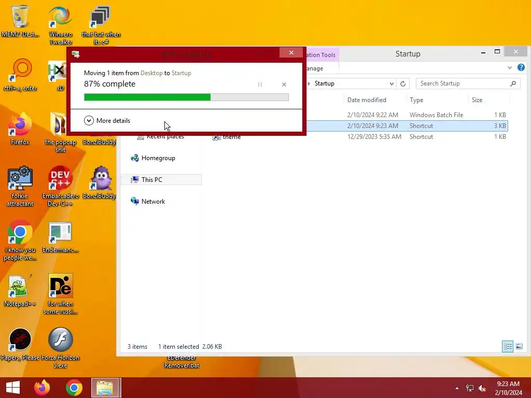This screenshot has width=531, height=398.
Task: Launch Firefox from the desktop shortcut
Action: 20,129
